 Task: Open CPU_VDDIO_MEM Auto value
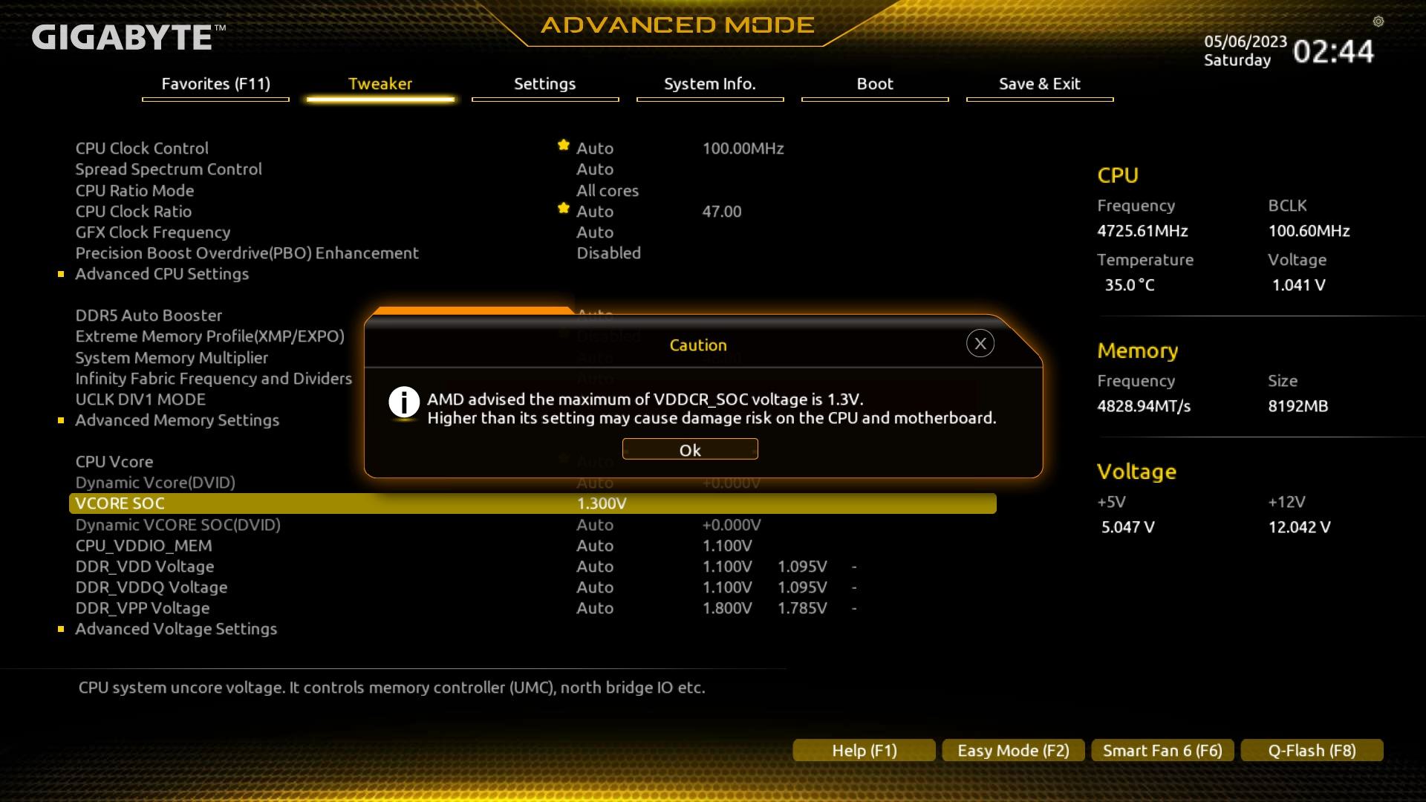coord(595,546)
